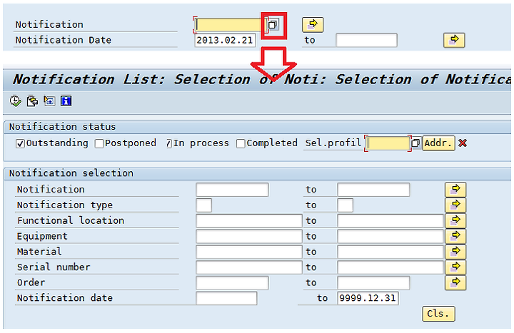Click the Notification type 'to' field
514x333 pixels.
pos(346,205)
